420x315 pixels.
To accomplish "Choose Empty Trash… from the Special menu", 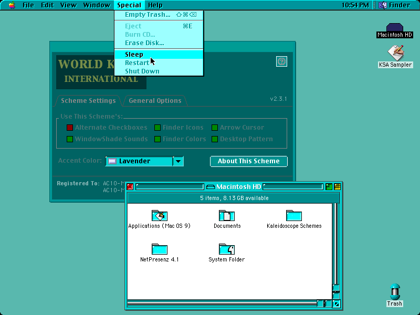I will pyautogui.click(x=159, y=15).
